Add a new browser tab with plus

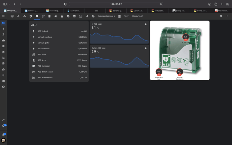[222, 4]
